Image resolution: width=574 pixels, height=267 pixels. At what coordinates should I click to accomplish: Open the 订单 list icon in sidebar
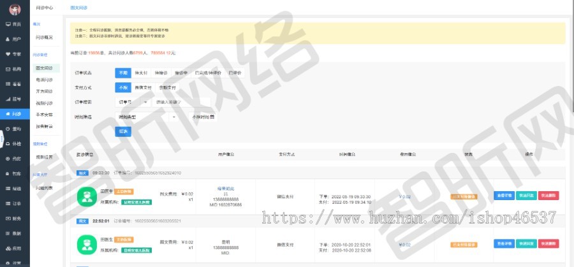coord(8,204)
